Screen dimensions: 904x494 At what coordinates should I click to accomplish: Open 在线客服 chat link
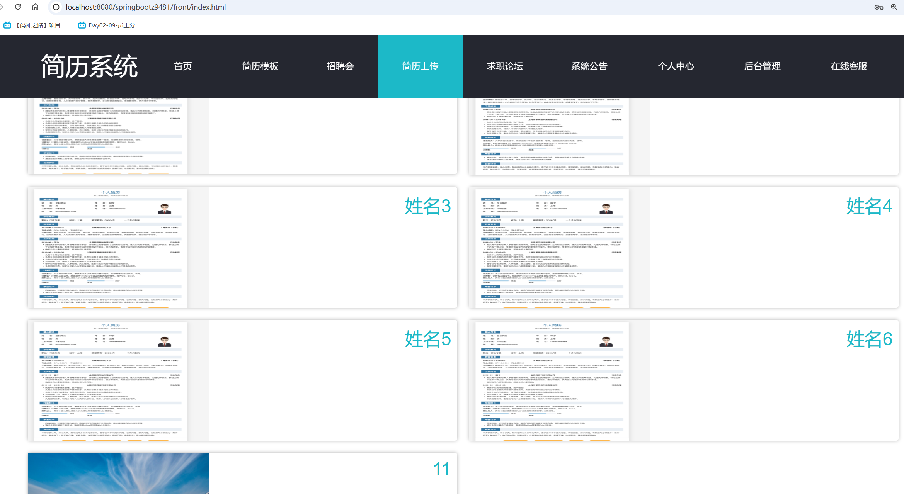point(849,66)
